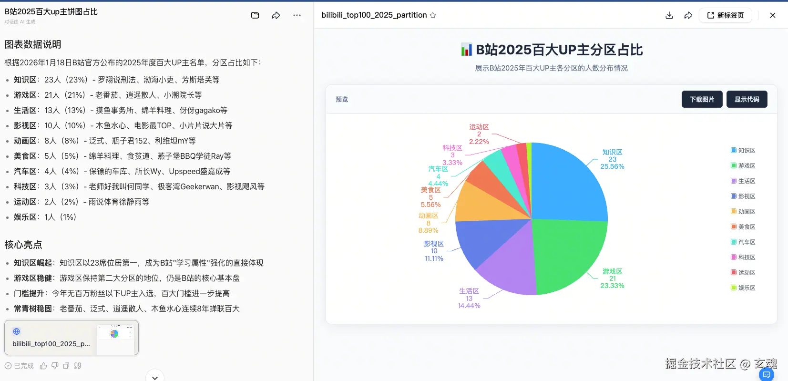The image size is (788, 381).
Task: Toggle 生活区 legend entry
Action: click(x=743, y=181)
